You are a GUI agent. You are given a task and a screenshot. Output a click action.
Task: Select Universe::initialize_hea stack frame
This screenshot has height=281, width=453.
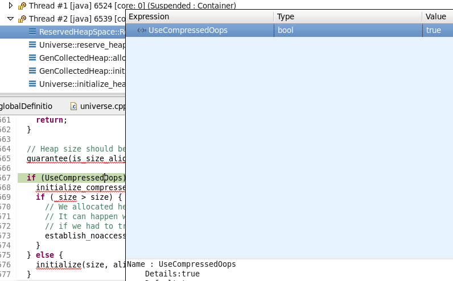pos(82,84)
